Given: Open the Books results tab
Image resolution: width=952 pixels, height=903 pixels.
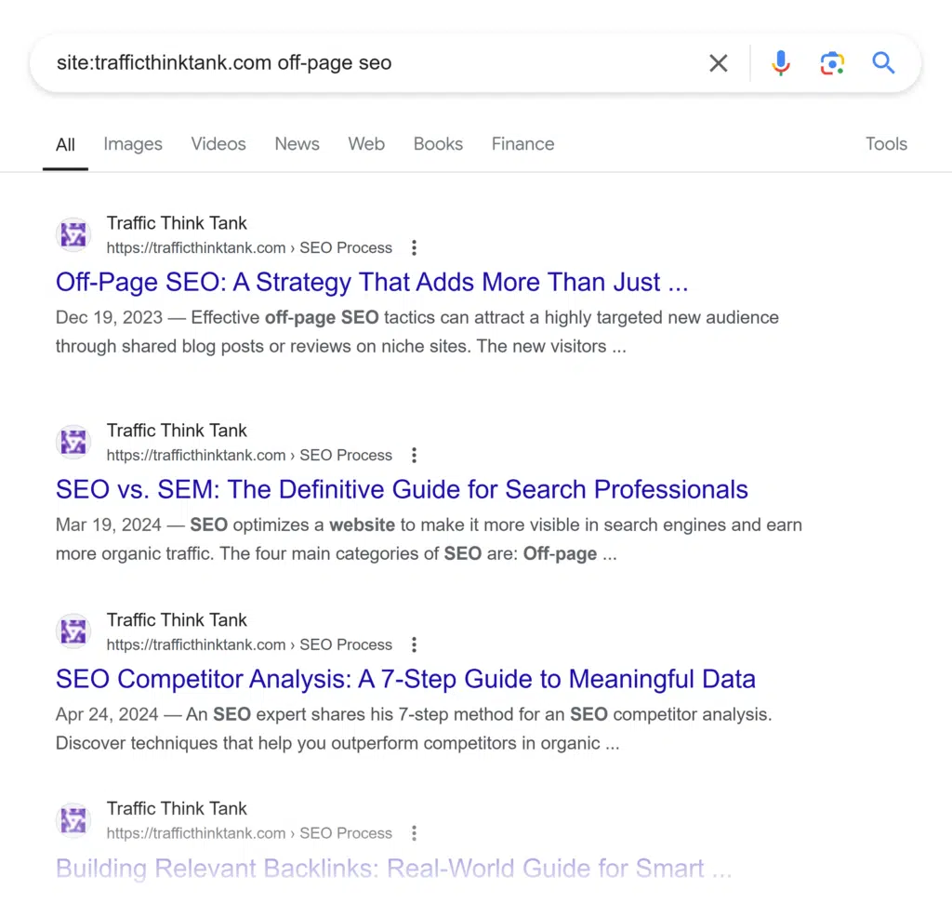Looking at the screenshot, I should pos(438,144).
